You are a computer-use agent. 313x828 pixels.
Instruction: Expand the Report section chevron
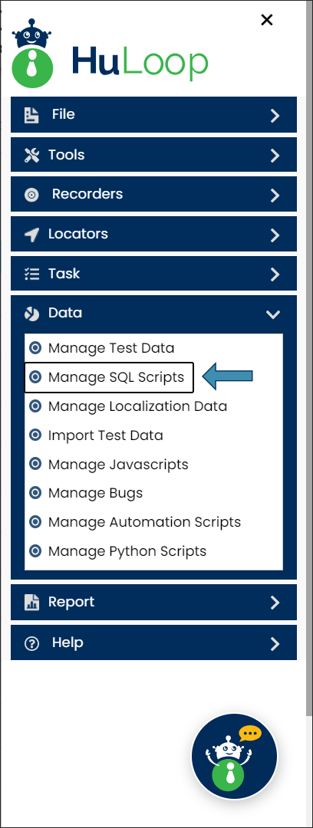tap(275, 603)
